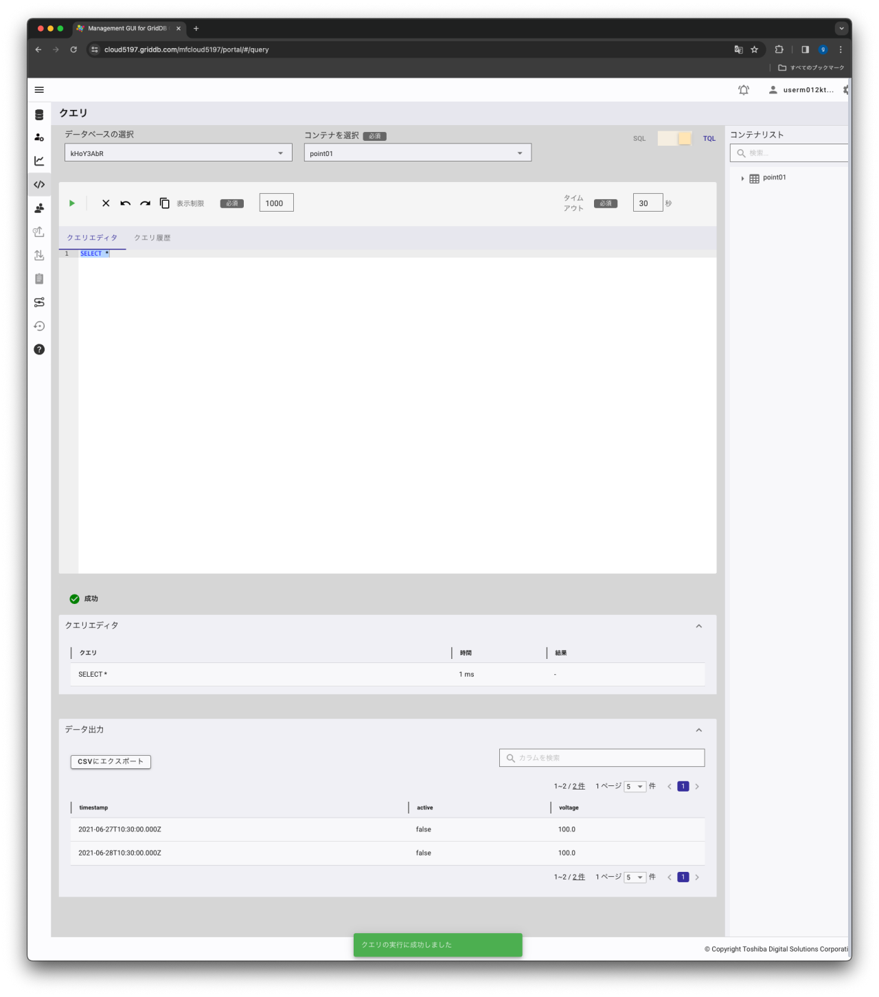Open the browser extensions puzzle icon
Viewport: 879px width, 997px height.
779,49
